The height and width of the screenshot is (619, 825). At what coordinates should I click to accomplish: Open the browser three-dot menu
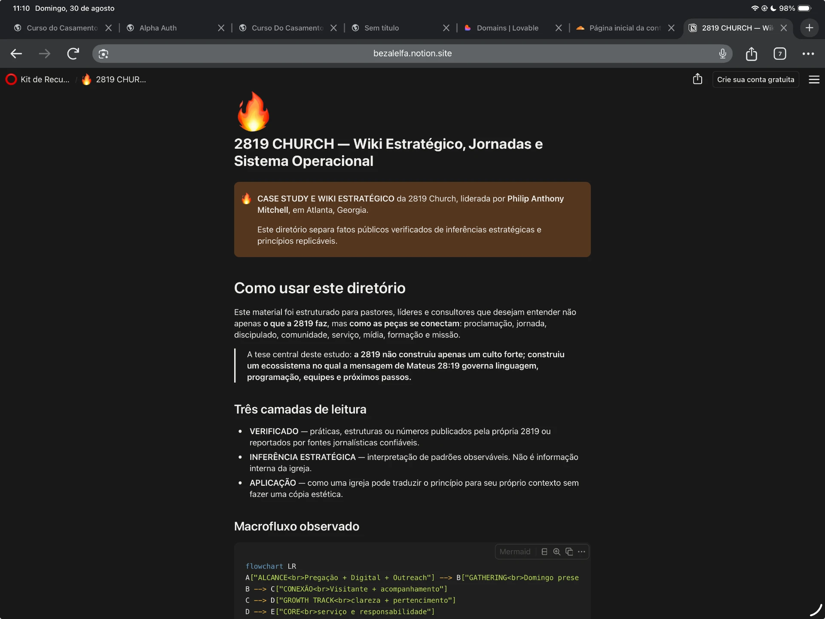(x=808, y=54)
